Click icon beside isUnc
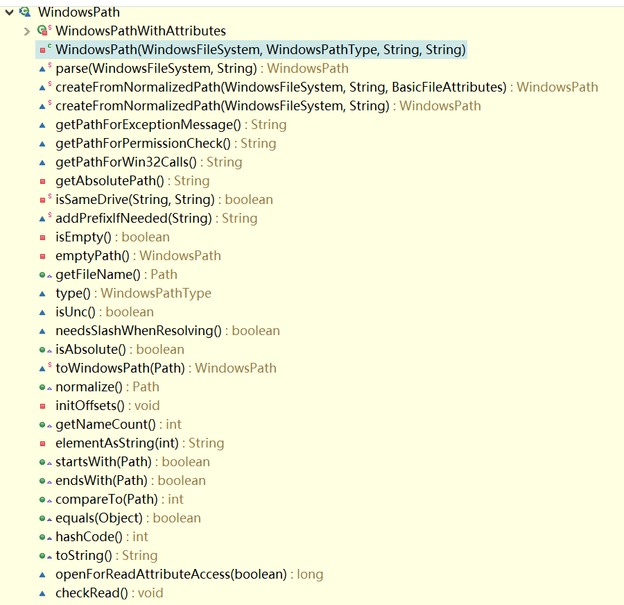The width and height of the screenshot is (624, 605). 42,312
